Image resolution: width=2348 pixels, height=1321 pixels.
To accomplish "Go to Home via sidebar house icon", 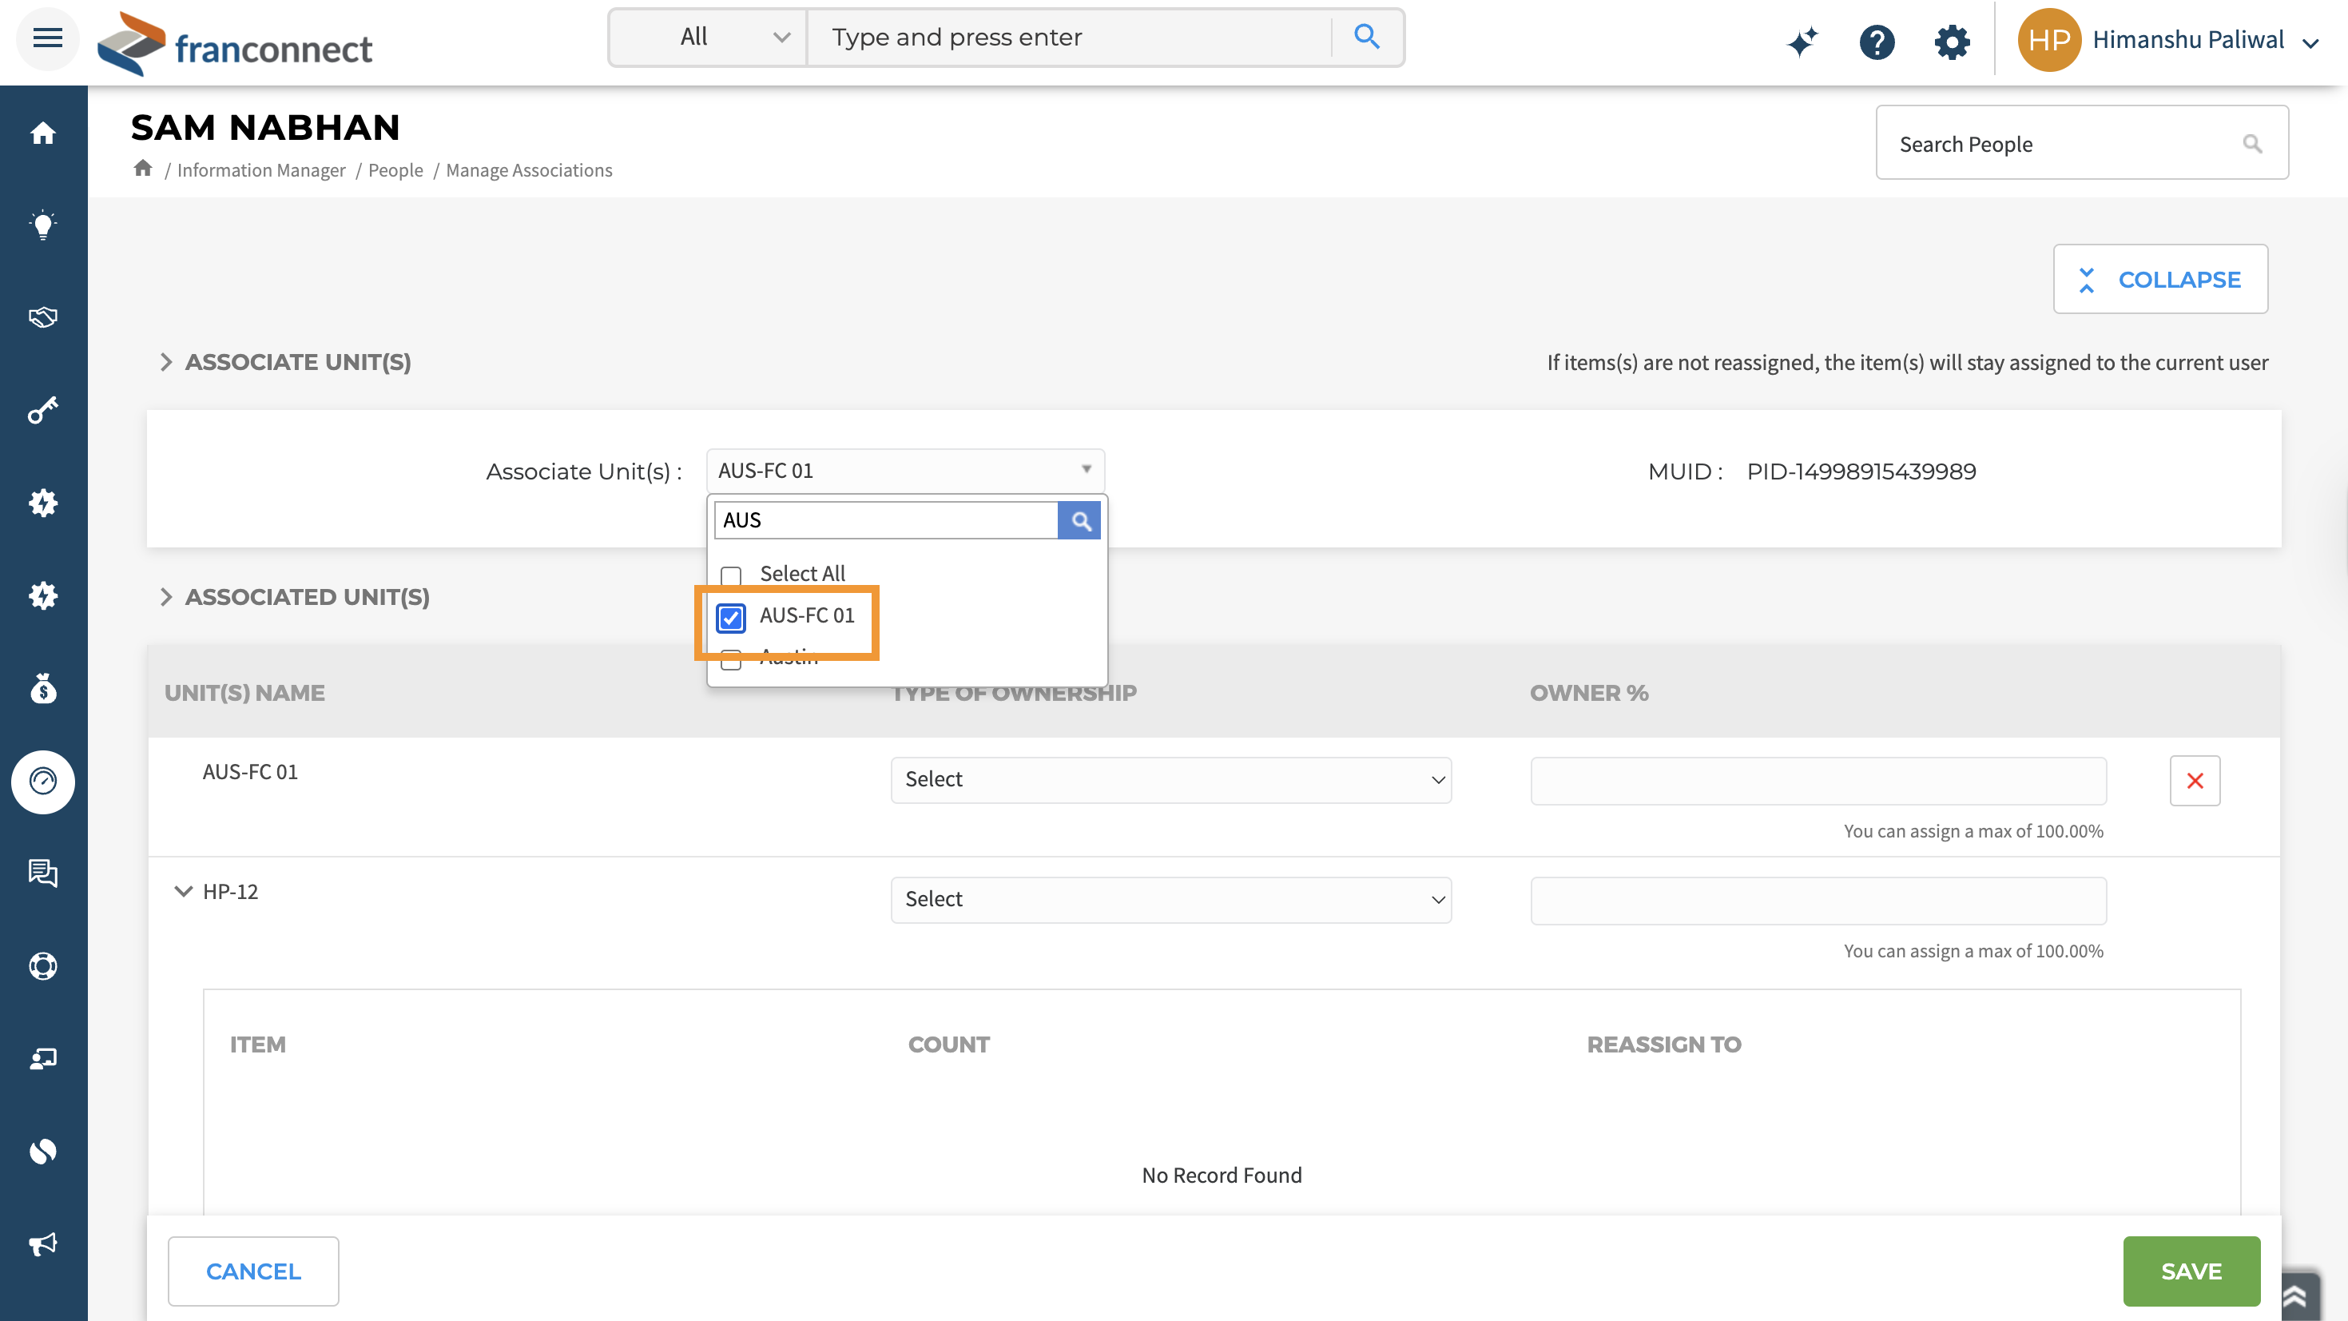I will tap(43, 134).
